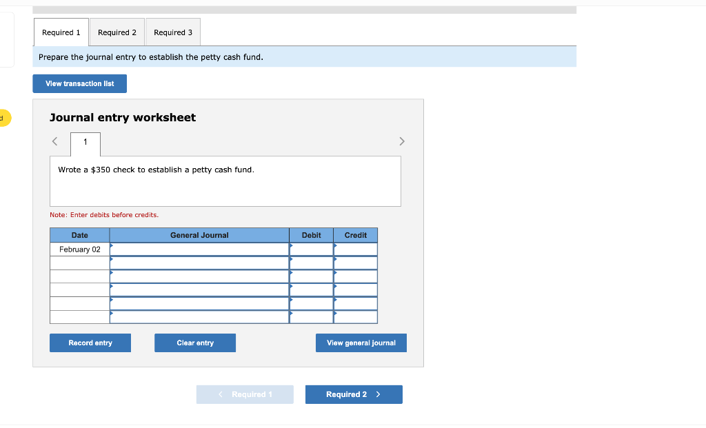Select second row General Journal cell
This screenshot has width=706, height=428.
click(199, 263)
